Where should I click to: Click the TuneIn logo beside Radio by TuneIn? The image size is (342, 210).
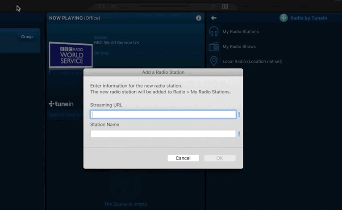coord(284,18)
